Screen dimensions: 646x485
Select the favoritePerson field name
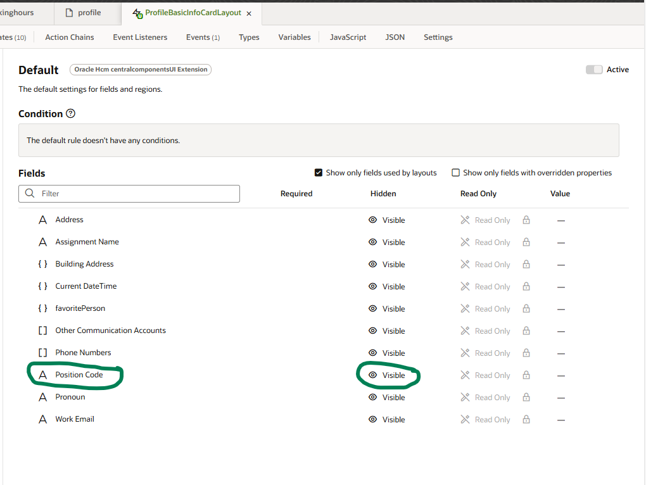(x=80, y=308)
